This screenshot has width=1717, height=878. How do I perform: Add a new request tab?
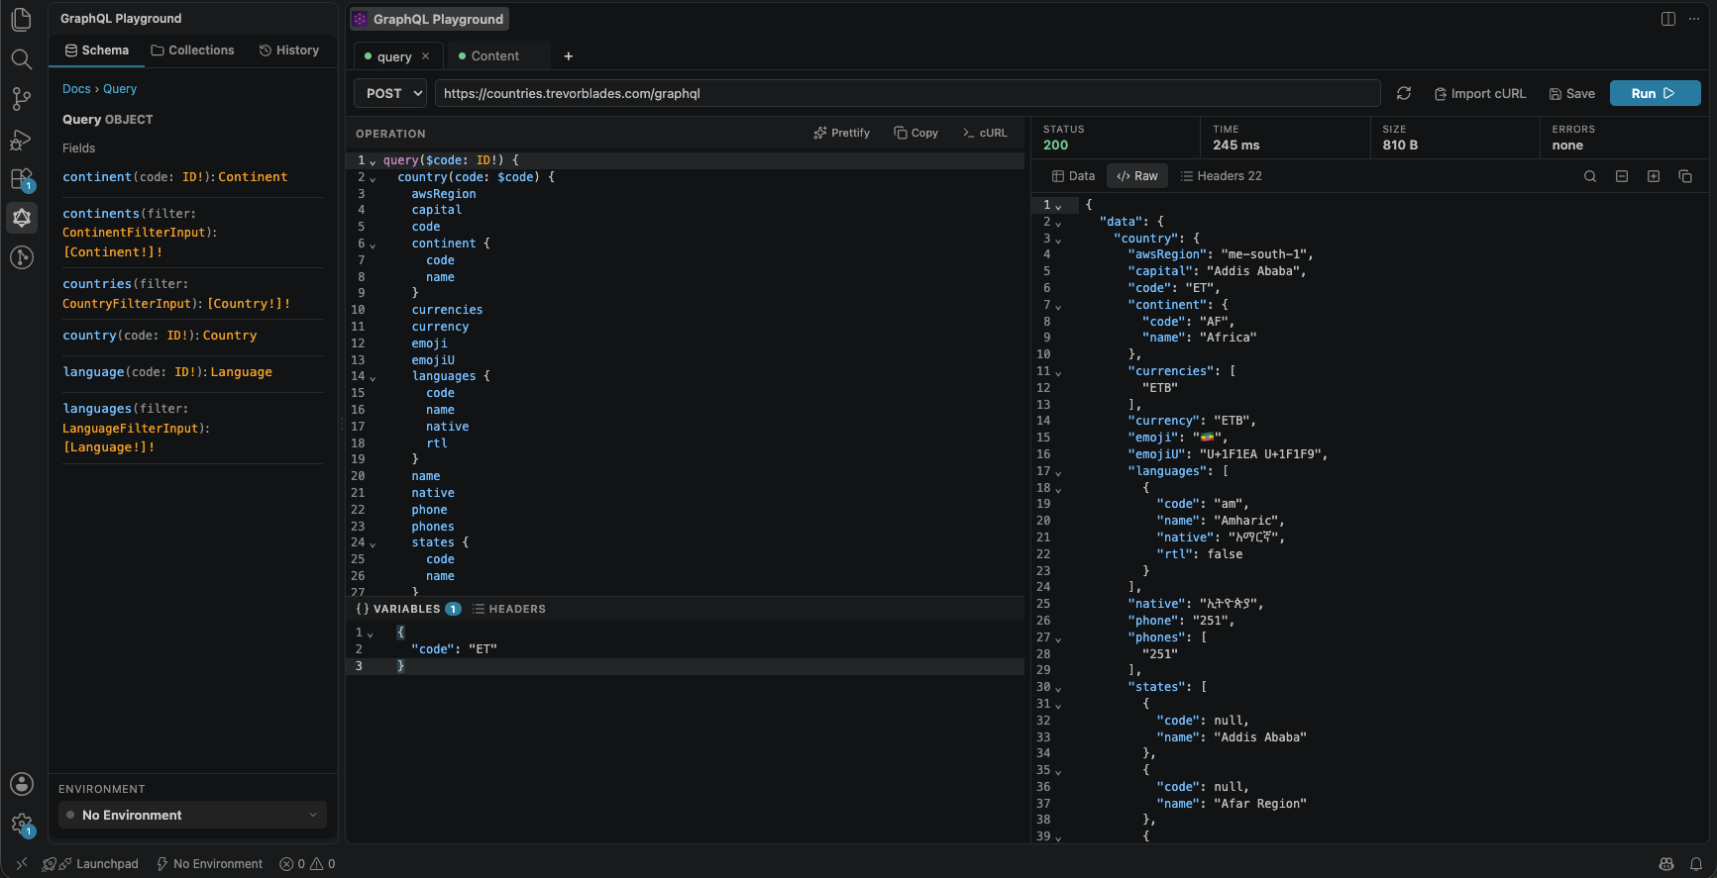(x=569, y=56)
